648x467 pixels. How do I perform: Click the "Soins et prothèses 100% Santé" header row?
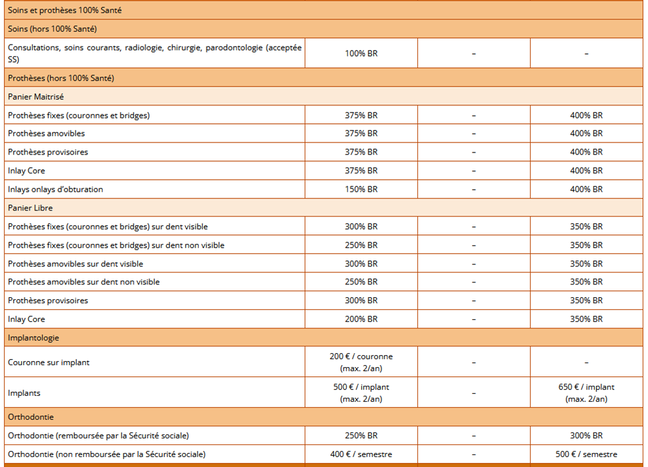(x=65, y=11)
